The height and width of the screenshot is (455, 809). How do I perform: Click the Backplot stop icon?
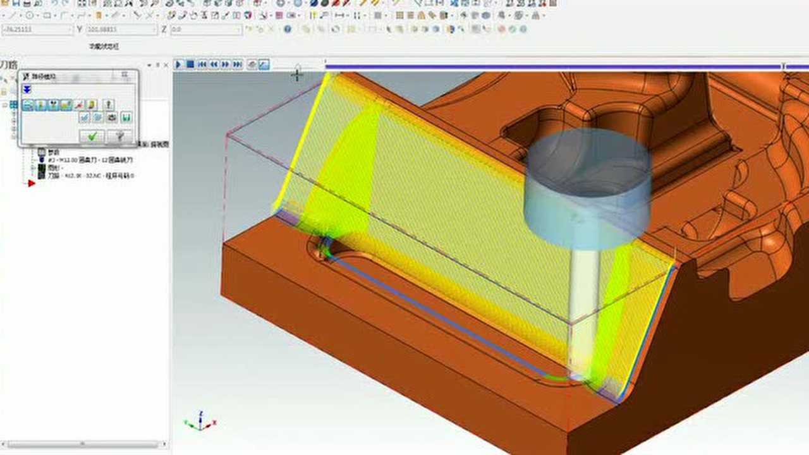(x=191, y=64)
